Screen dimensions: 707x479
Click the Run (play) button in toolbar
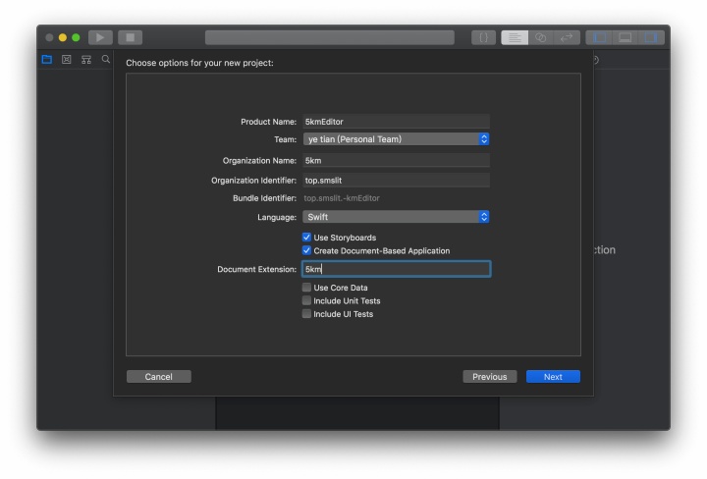pyautogui.click(x=100, y=37)
